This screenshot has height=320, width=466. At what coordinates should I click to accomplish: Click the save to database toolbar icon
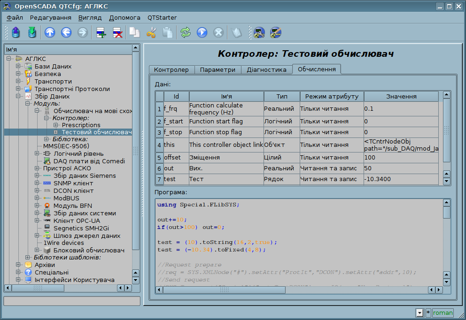[x=32, y=32]
